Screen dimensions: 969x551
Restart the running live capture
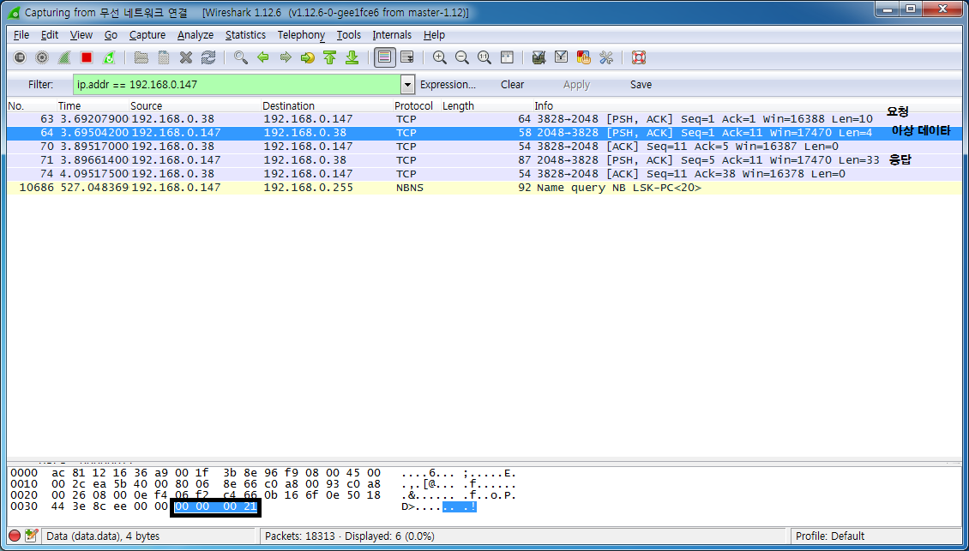click(x=109, y=57)
